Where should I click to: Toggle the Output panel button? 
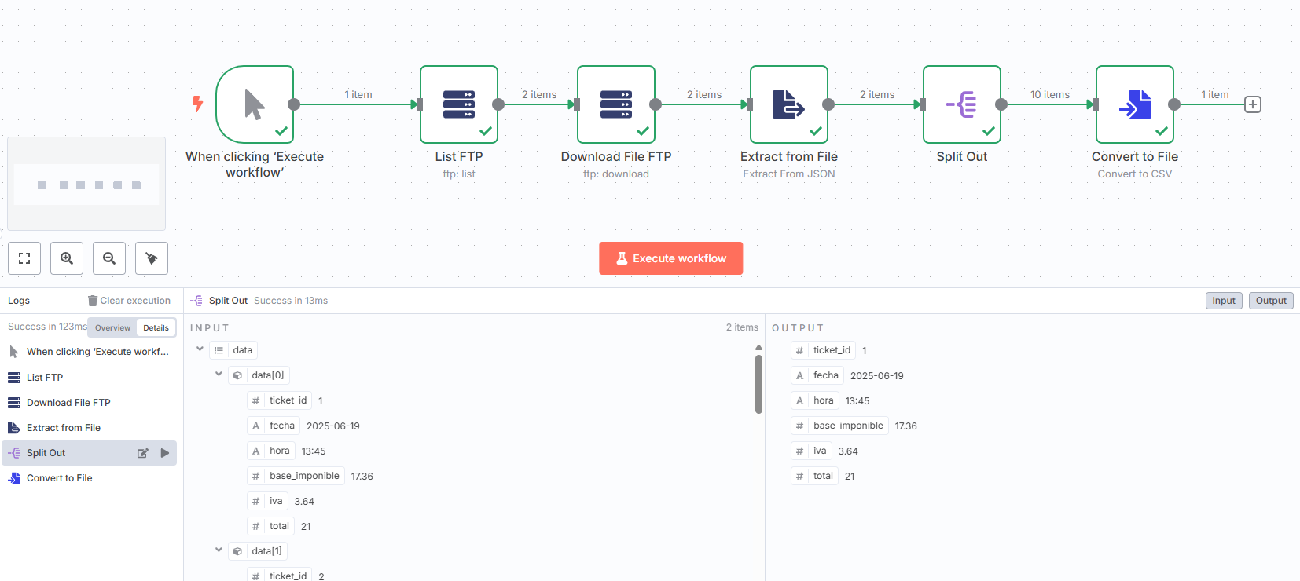coord(1271,301)
